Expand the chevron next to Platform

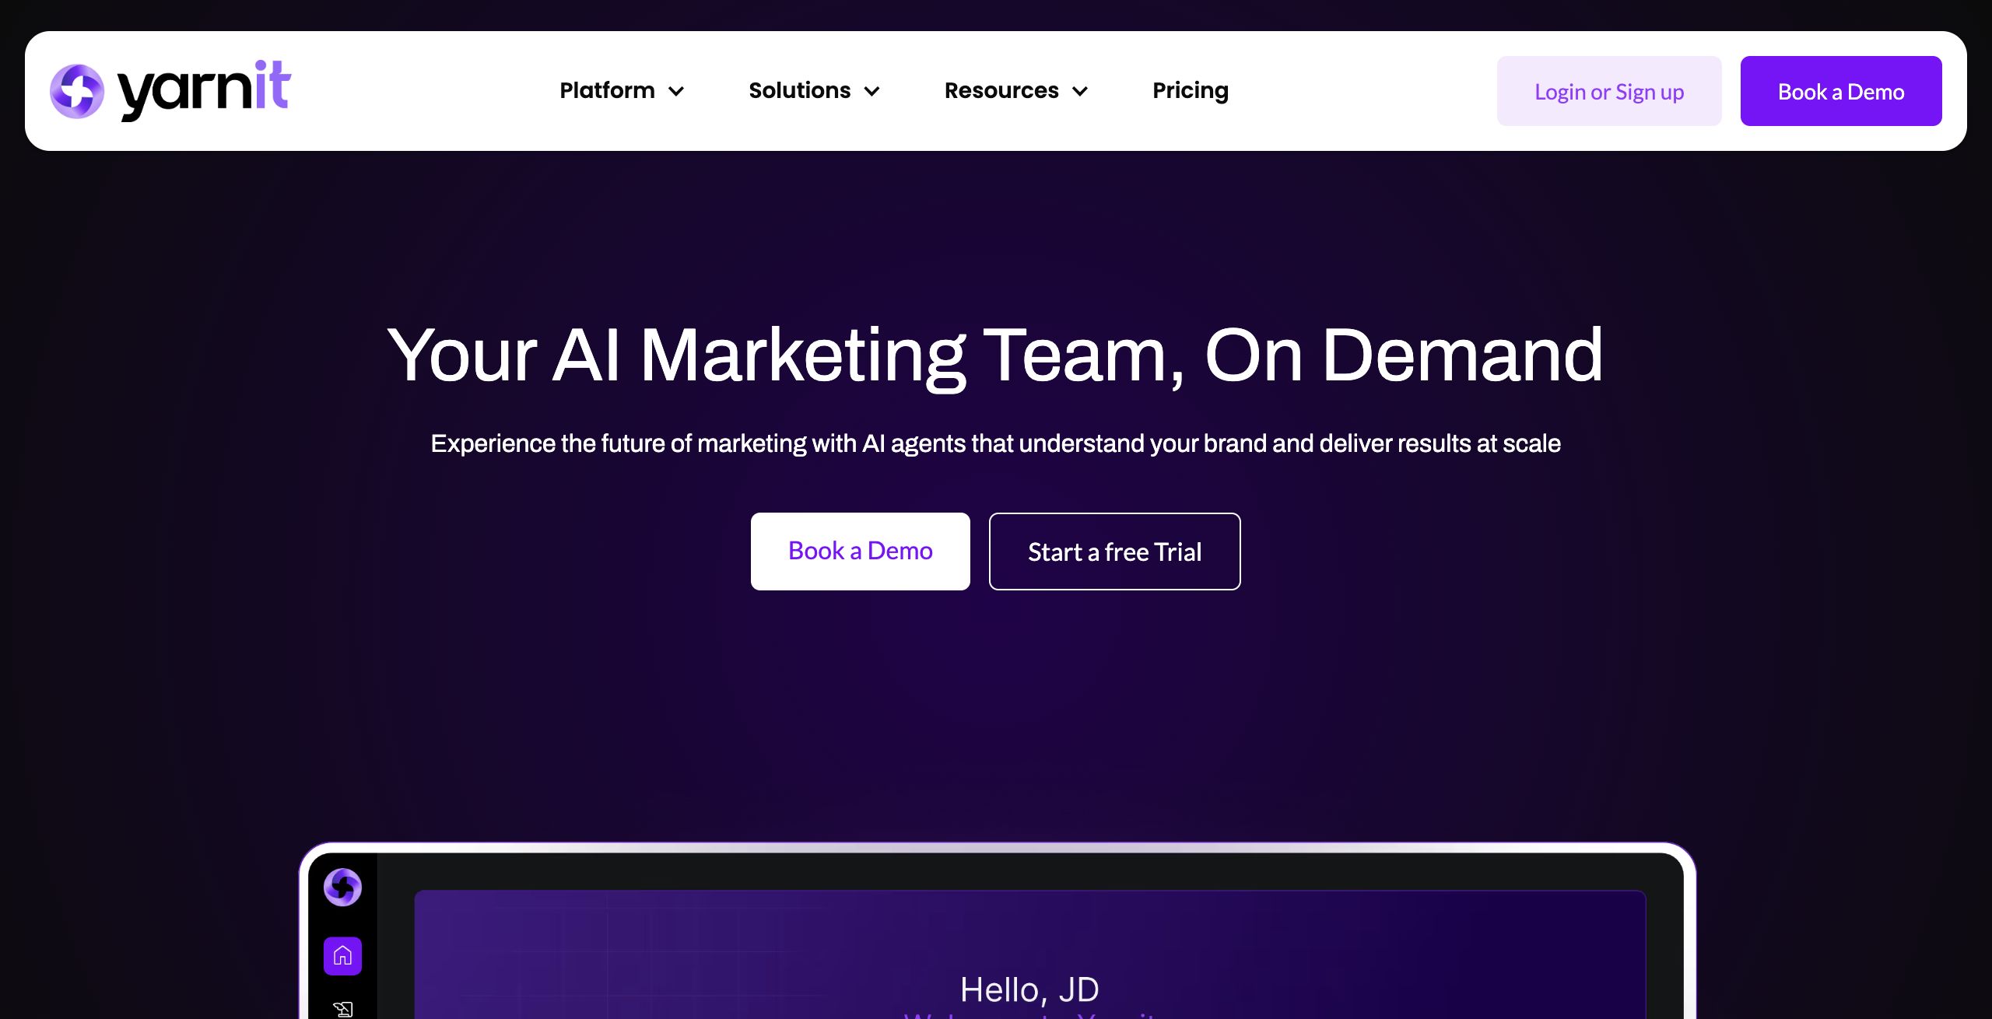coord(676,92)
